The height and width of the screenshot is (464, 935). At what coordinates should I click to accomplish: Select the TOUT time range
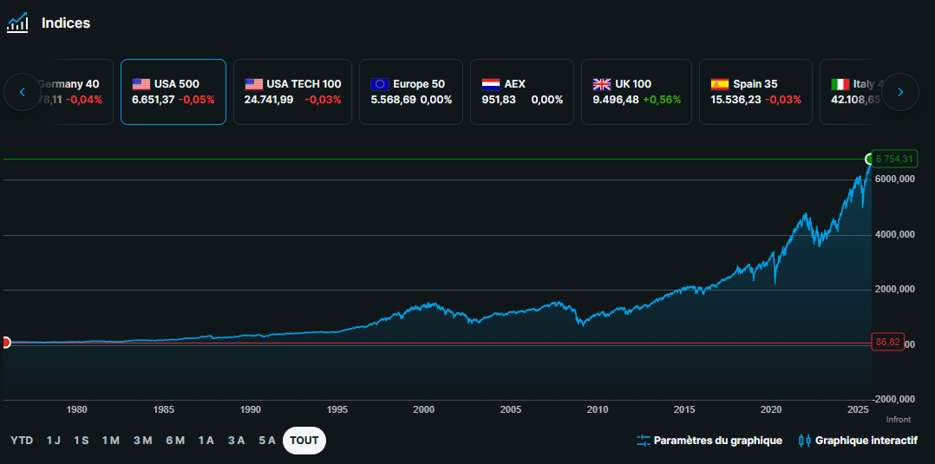[304, 441]
